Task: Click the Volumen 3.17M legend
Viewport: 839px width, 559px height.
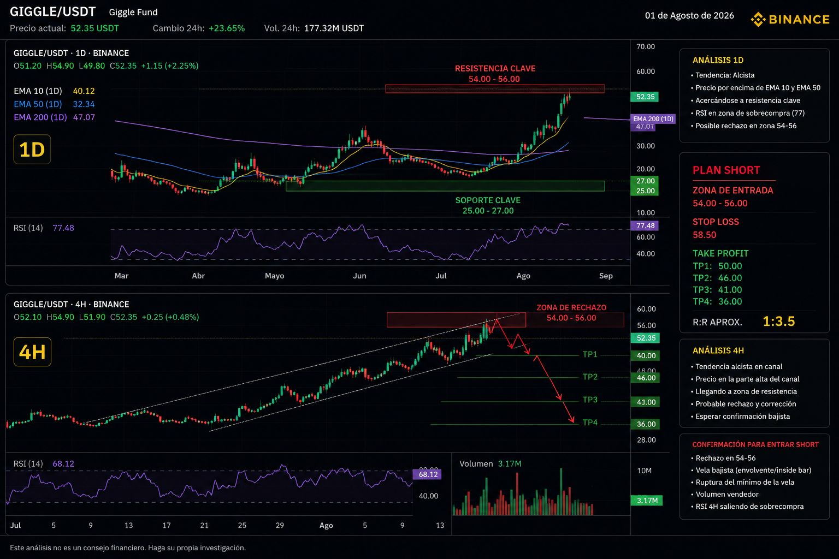Action: (491, 464)
